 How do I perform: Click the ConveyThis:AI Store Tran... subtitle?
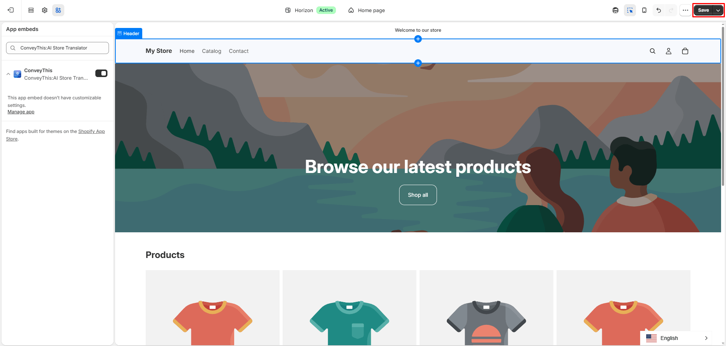click(x=56, y=78)
